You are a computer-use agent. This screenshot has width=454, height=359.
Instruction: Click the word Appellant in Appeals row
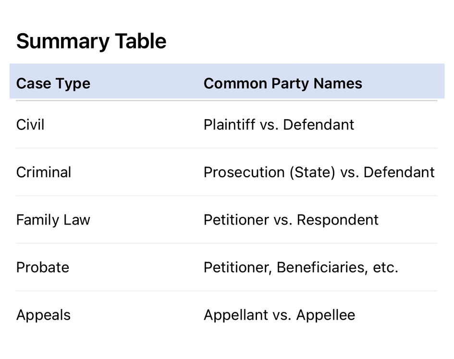click(x=236, y=315)
